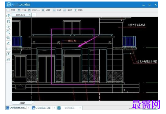166x114 pixels.
Task: Select the measure ruler tool
Action: click(8, 49)
